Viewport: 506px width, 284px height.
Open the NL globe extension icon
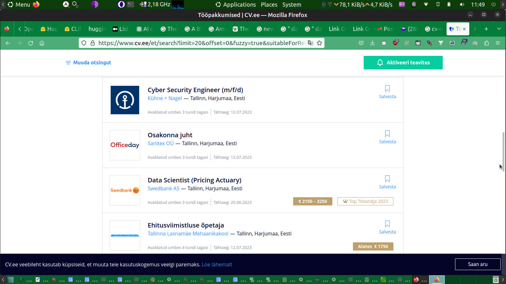pos(464,43)
